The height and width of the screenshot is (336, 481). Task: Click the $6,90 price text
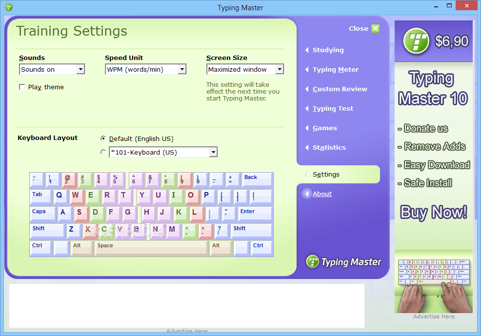pyautogui.click(x=452, y=41)
